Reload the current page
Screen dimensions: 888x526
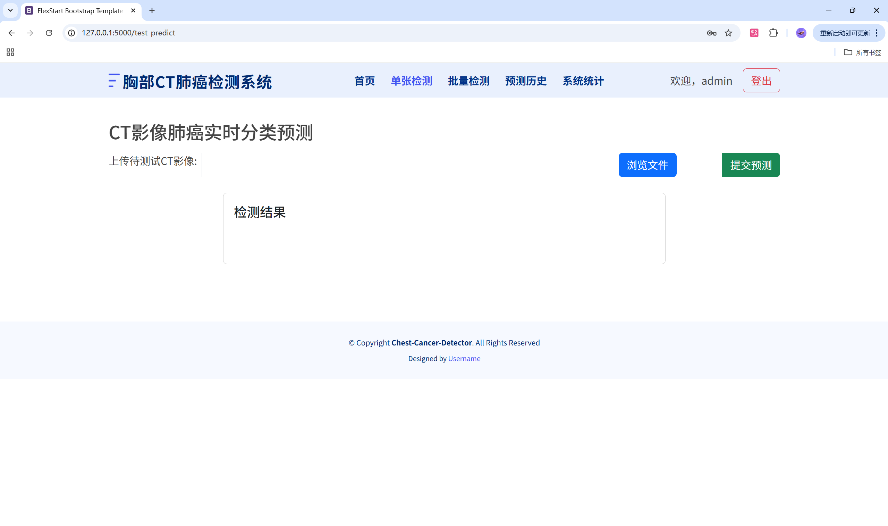pos(49,33)
